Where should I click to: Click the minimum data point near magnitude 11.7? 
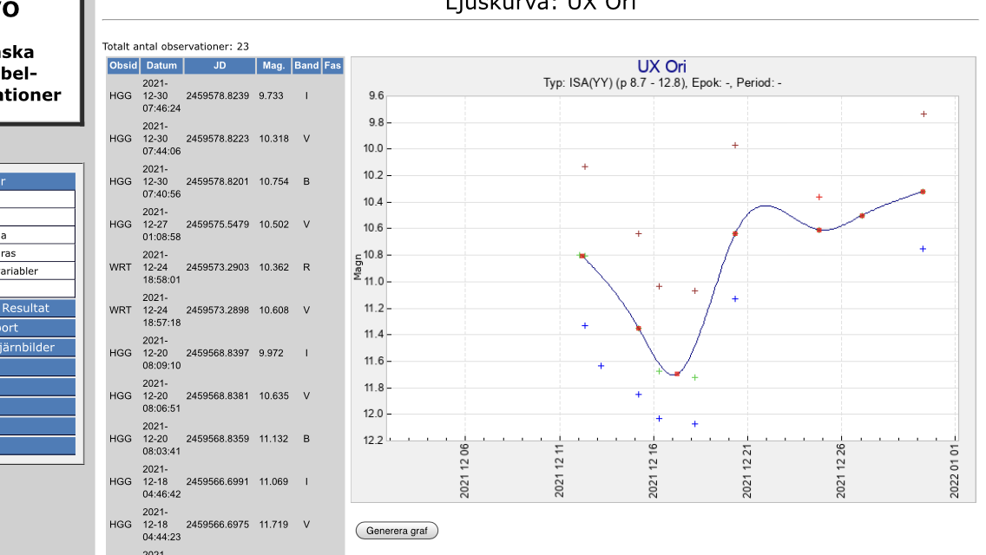(677, 374)
